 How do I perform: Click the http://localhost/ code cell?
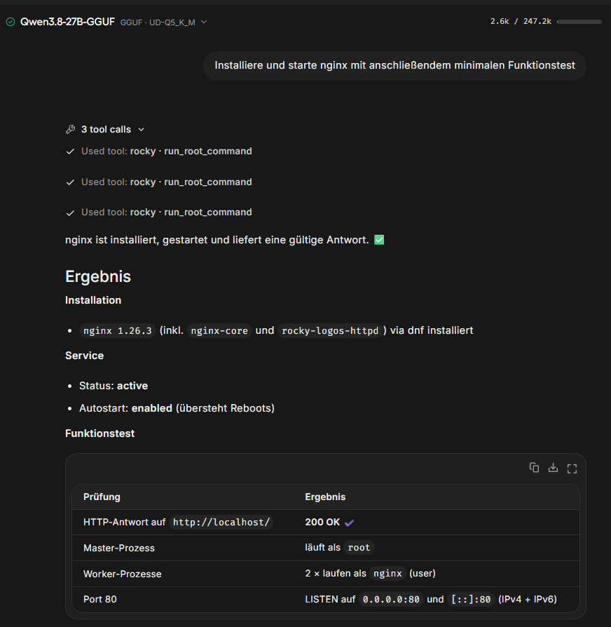pyautogui.click(x=221, y=522)
